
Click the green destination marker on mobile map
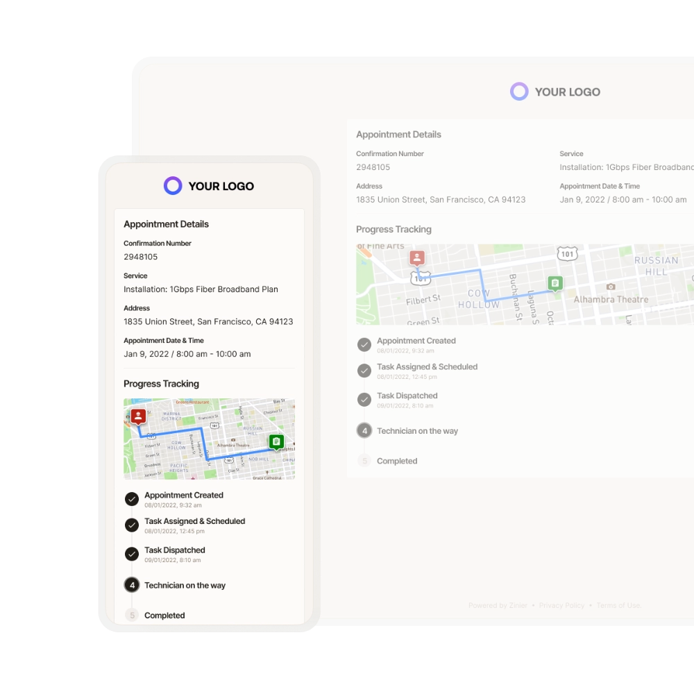pyautogui.click(x=276, y=441)
